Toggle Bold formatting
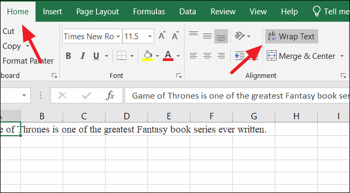 68,56
